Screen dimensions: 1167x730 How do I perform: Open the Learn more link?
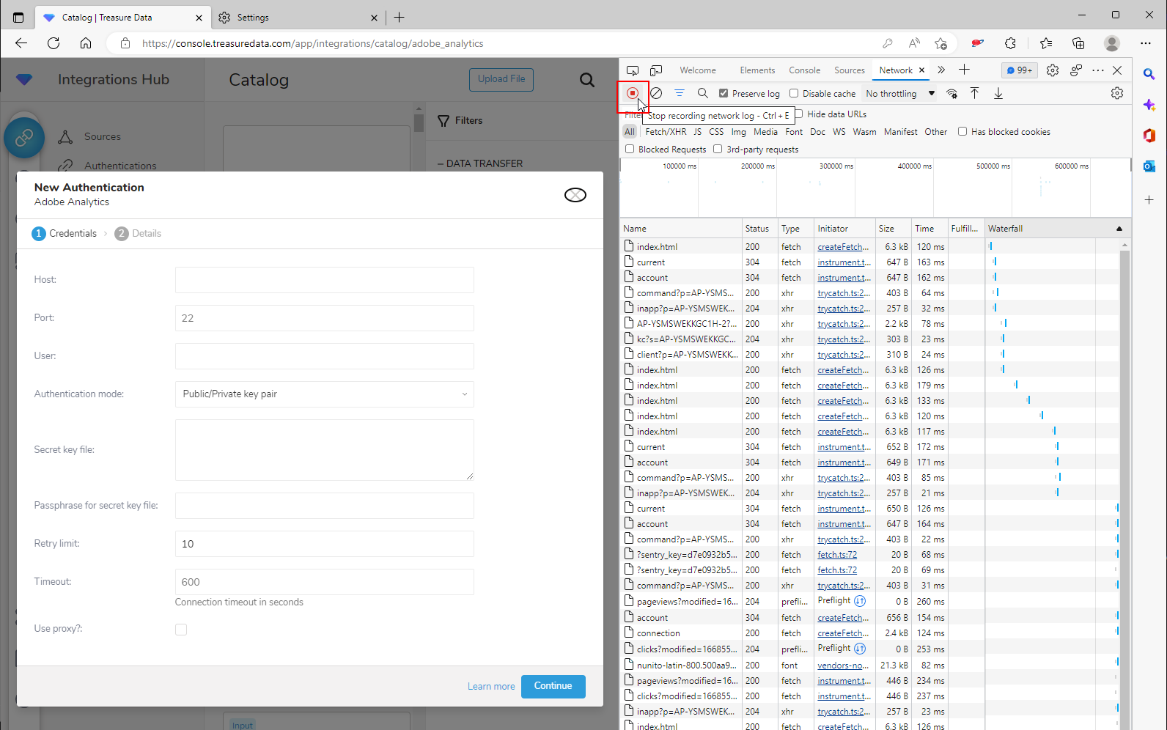tap(491, 687)
